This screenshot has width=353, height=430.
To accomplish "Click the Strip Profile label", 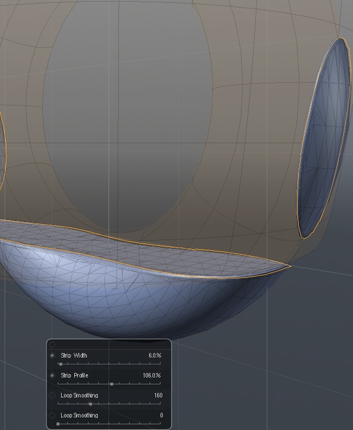I will pyautogui.click(x=75, y=375).
